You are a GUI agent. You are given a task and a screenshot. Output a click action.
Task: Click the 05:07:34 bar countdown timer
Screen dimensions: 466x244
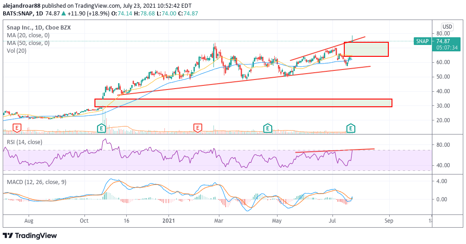click(446, 48)
